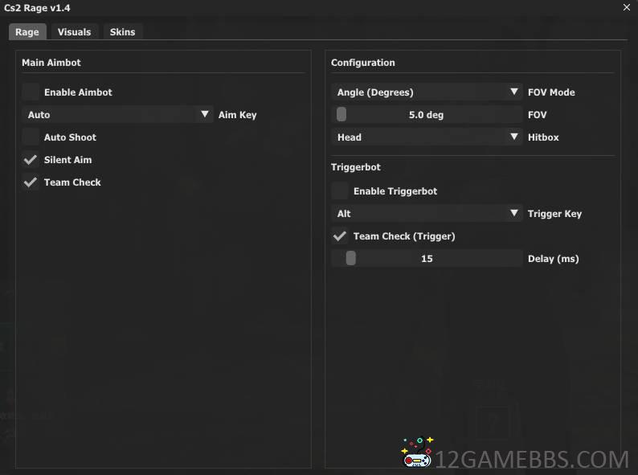Disable Team Check in Main Aimbot
The width and height of the screenshot is (638, 475).
(x=31, y=182)
